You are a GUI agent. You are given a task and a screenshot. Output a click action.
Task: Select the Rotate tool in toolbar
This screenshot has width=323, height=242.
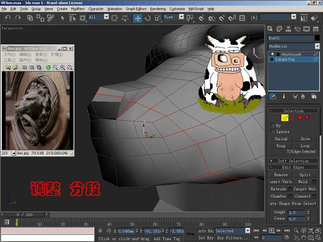[148, 18]
